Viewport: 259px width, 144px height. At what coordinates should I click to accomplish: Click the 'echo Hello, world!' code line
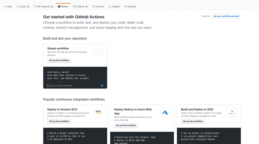point(58,72)
